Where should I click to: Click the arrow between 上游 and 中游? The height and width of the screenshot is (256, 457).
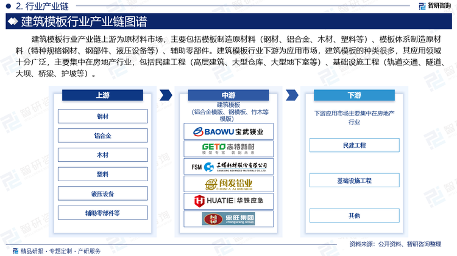pos(166,95)
